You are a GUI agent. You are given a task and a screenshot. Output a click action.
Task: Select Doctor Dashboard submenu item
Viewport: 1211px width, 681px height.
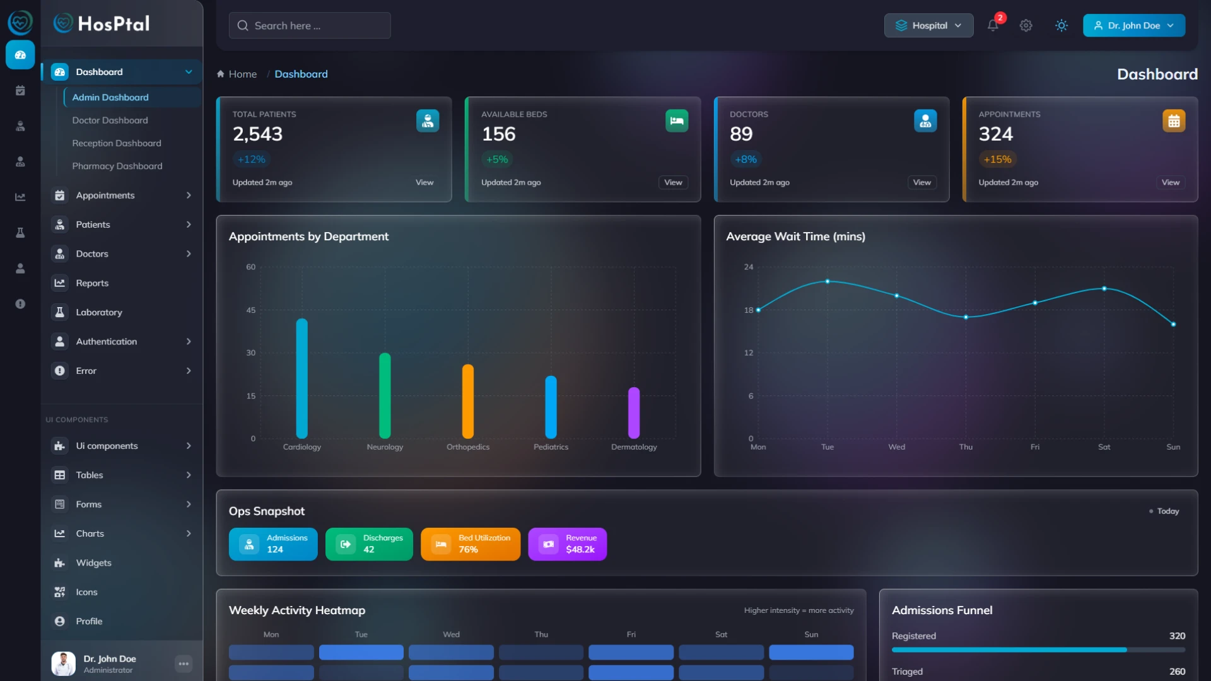(110, 120)
